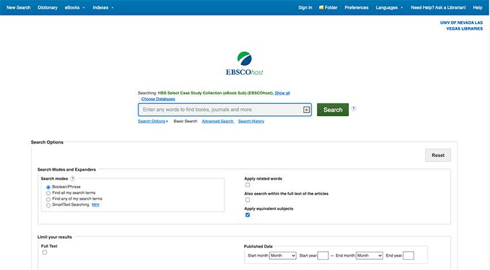The height and width of the screenshot is (270, 490).
Task: Select Find any of my search terms
Action: (48, 199)
